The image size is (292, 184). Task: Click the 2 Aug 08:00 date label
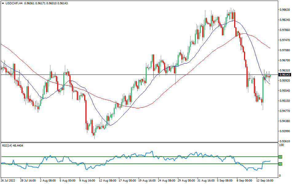[x=48, y=181]
